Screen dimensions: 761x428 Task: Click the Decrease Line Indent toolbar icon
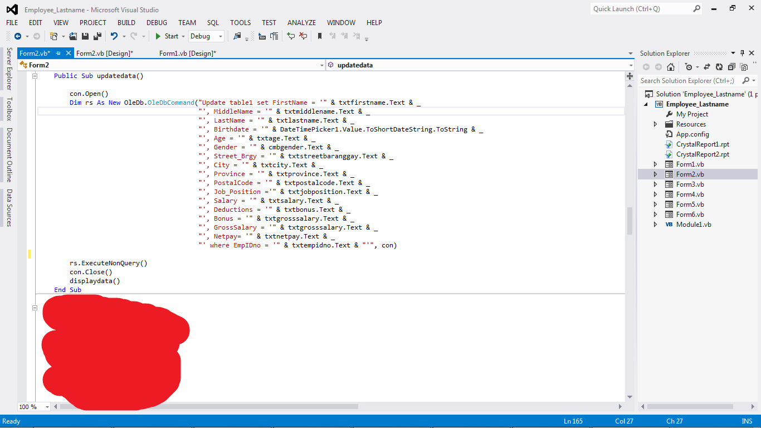(x=262, y=36)
